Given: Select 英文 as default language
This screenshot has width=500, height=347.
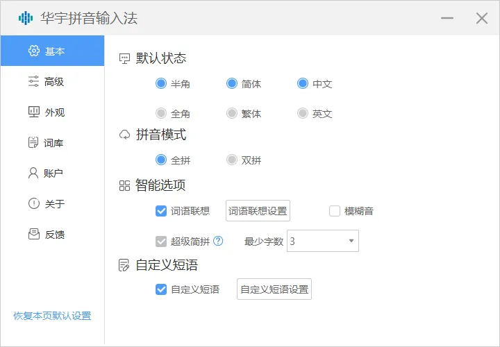Looking at the screenshot, I should [x=303, y=113].
